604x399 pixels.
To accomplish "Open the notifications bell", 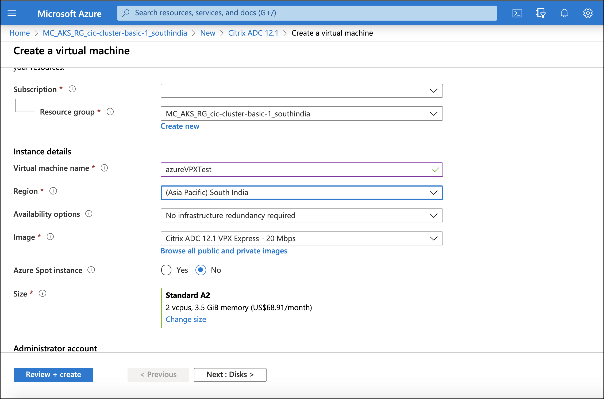I will click(564, 13).
